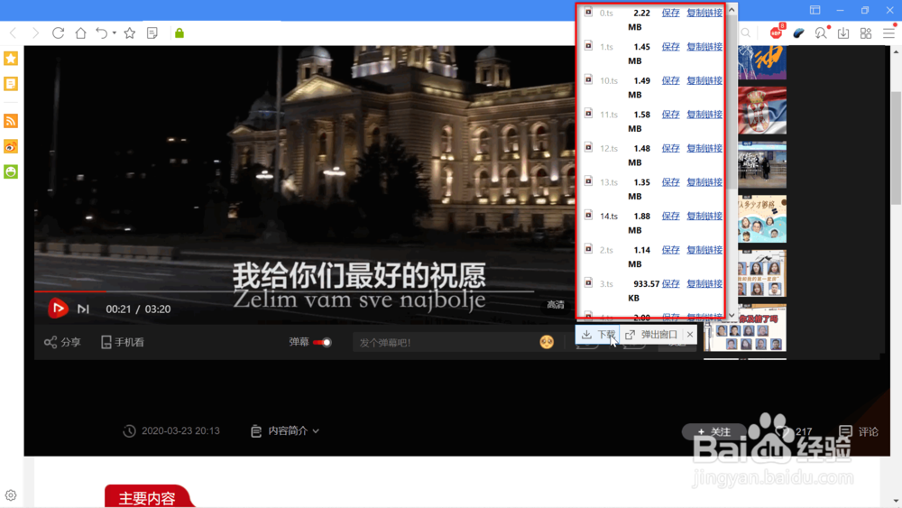902x508 pixels.
Task: Click the undo closed tab icon
Action: (101, 33)
